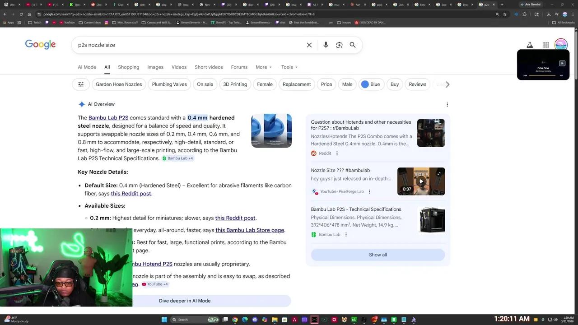Select the Short videos tab
This screenshot has height=325, width=578.
point(209,67)
